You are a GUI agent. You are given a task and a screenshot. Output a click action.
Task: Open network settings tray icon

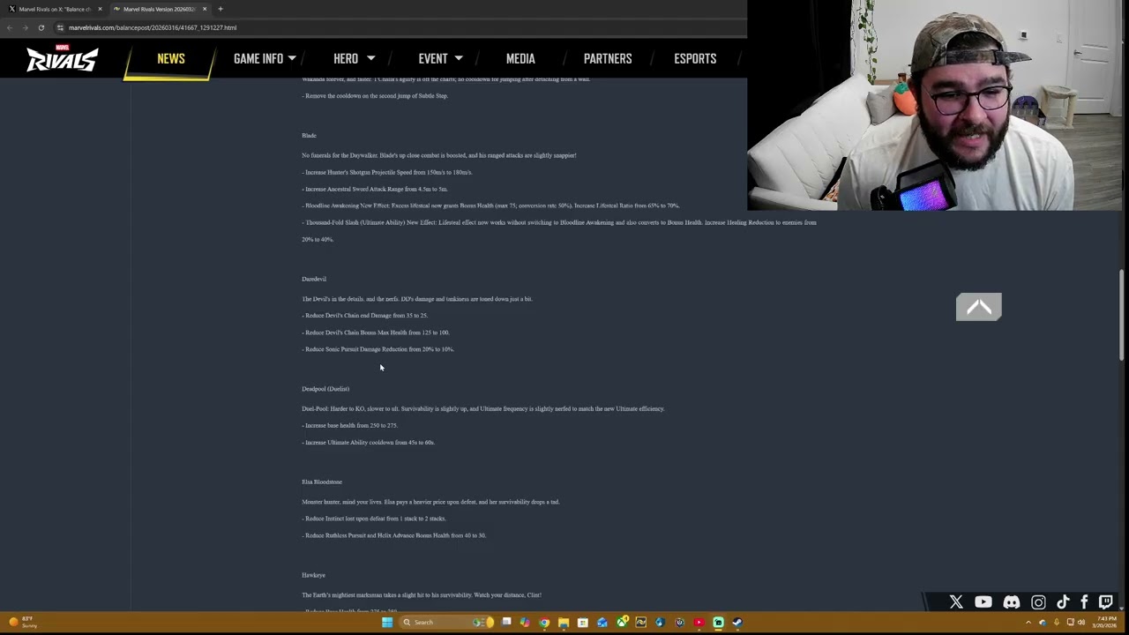1071,623
